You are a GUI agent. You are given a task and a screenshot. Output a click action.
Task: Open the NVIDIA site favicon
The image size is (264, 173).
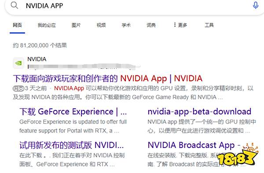click(x=18, y=63)
